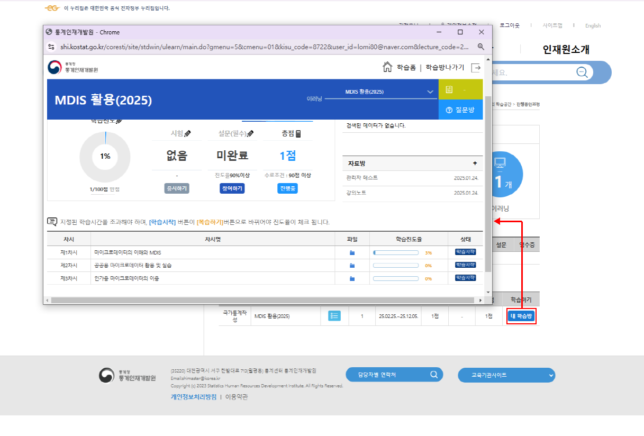This screenshot has height=436, width=644.
Task: Click the pencil icon beside 설문(필수)
Action: point(250,134)
